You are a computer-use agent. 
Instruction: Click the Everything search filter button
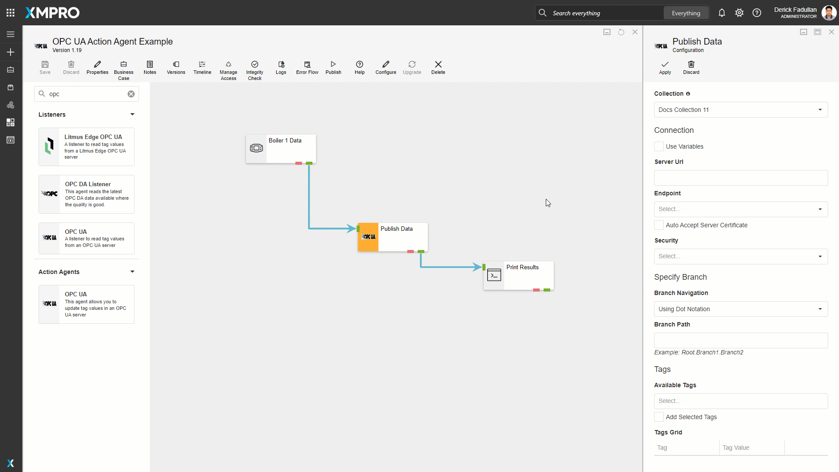coord(686,13)
